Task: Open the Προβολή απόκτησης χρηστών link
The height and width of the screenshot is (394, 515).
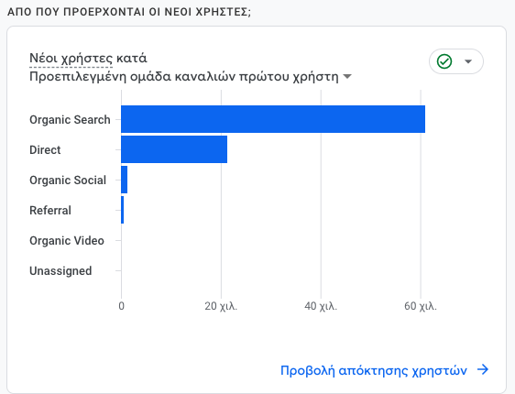Action: (x=374, y=370)
